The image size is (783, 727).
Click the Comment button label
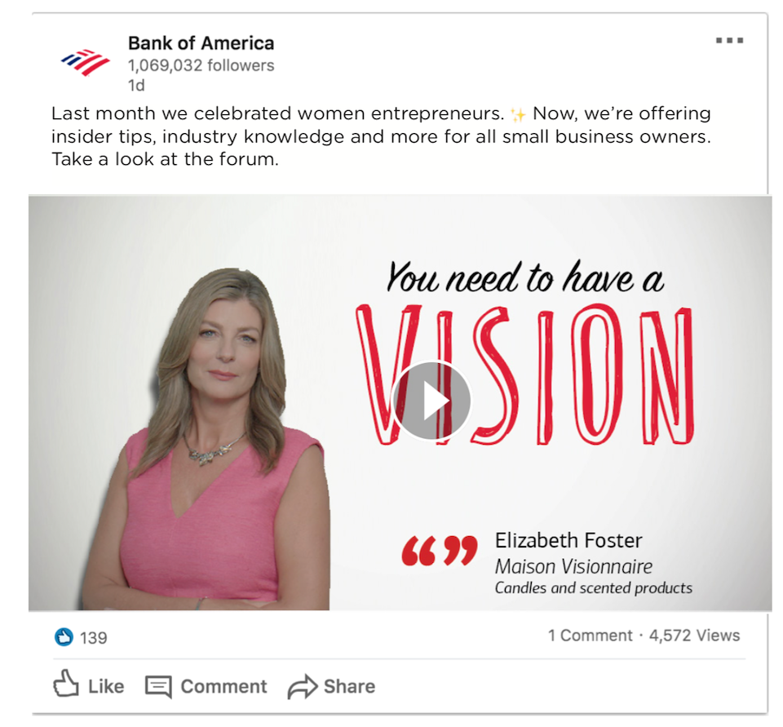tap(223, 686)
